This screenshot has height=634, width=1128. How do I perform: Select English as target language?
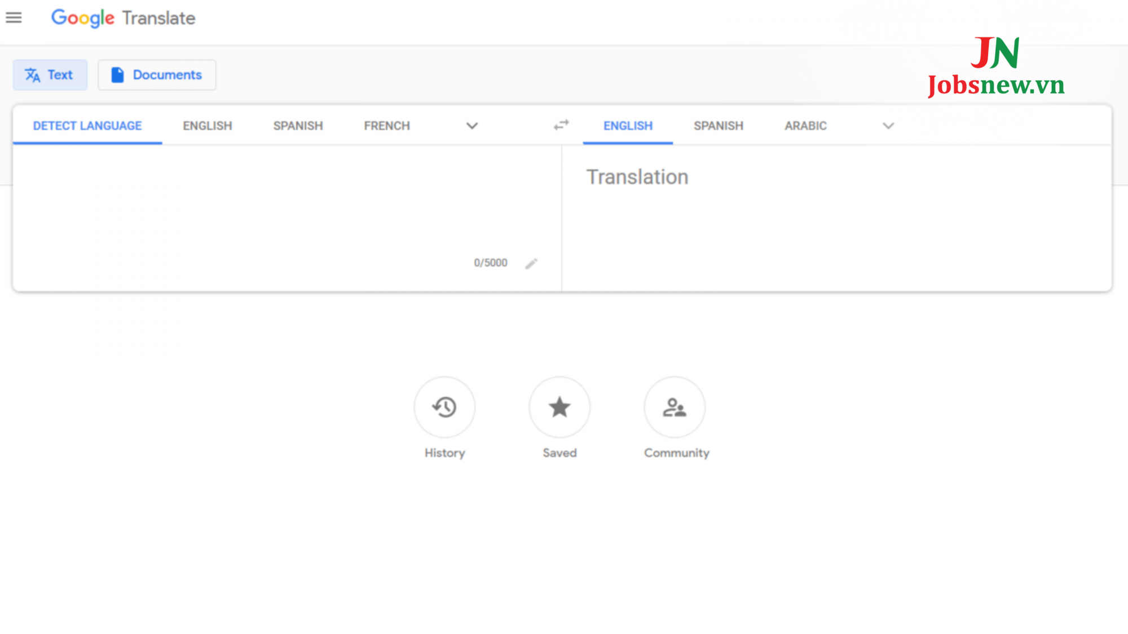628,126
